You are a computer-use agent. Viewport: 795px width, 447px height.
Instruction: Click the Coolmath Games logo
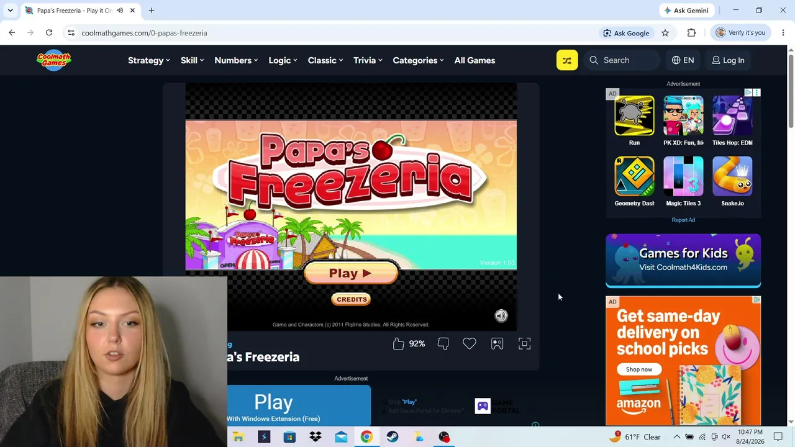point(54,60)
